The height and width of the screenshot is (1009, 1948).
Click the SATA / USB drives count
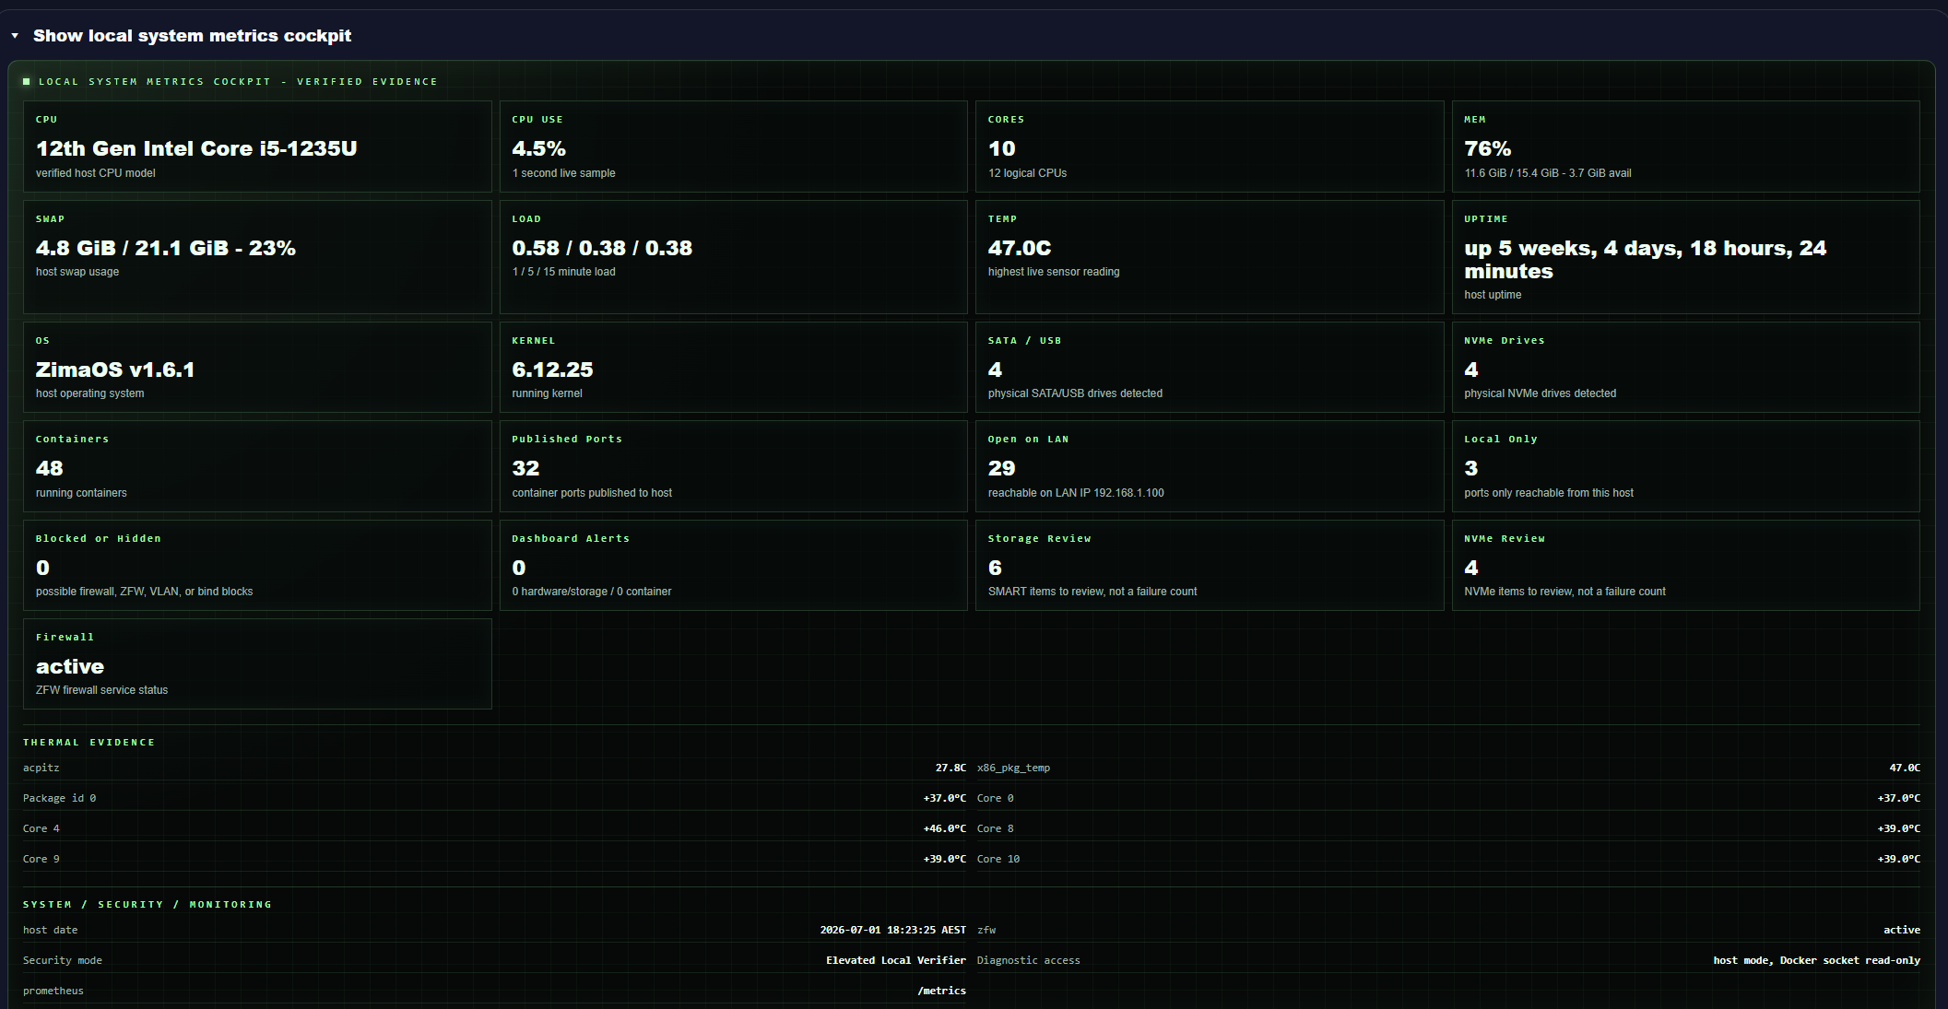pyautogui.click(x=995, y=370)
